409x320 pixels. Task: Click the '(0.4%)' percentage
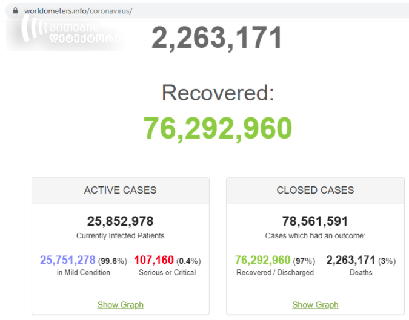tap(188, 261)
